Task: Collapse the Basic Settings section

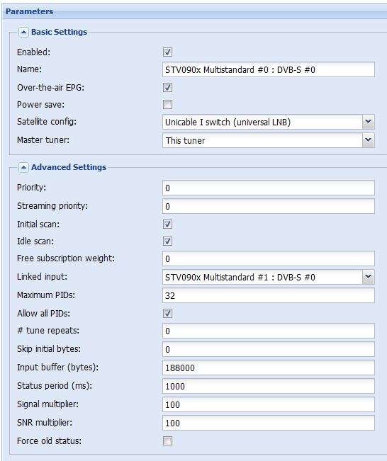Action: pos(23,32)
